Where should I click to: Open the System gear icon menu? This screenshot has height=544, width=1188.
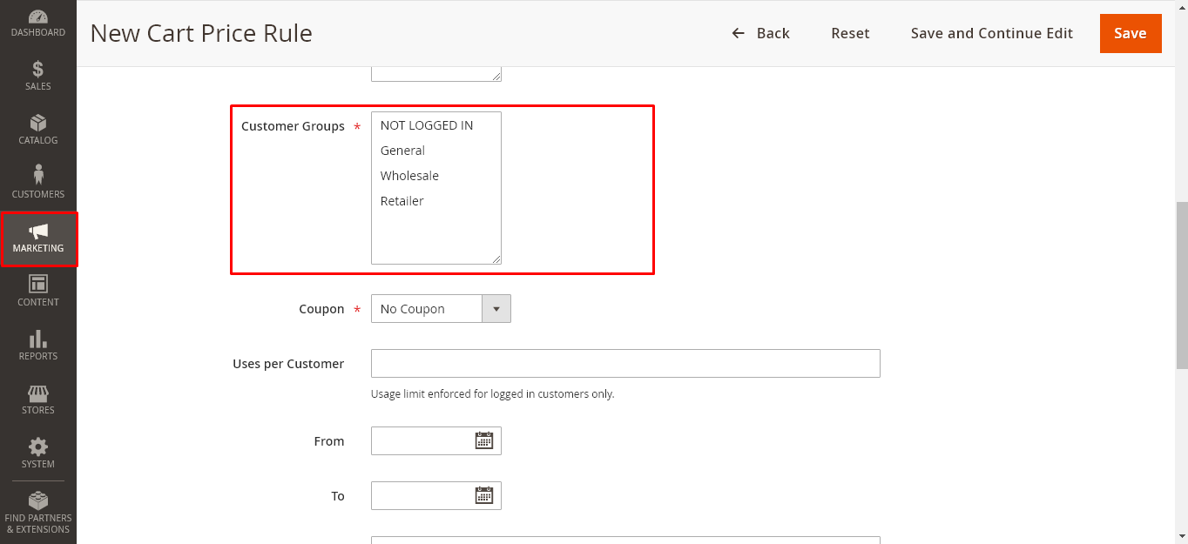pos(38,453)
